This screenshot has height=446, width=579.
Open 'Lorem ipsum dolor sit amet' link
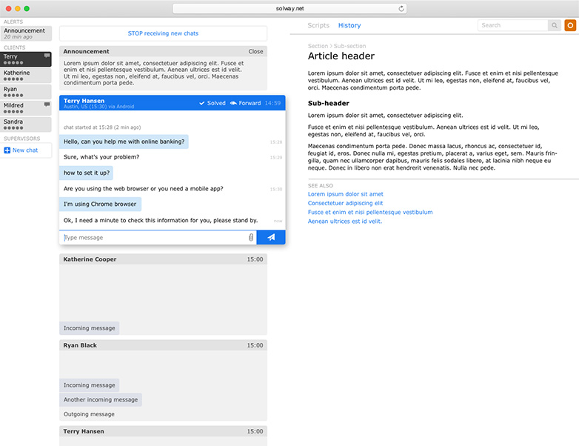coord(345,194)
